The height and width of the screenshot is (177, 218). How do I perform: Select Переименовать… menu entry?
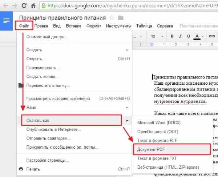74,68
